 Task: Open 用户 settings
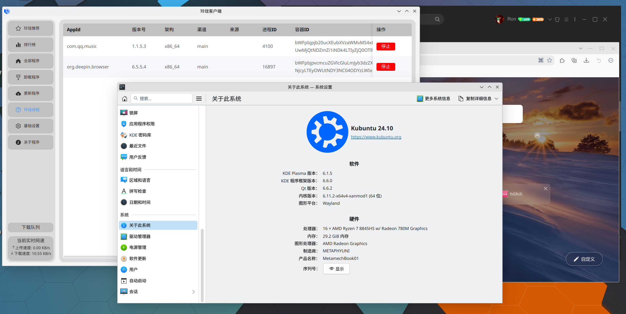point(158,270)
